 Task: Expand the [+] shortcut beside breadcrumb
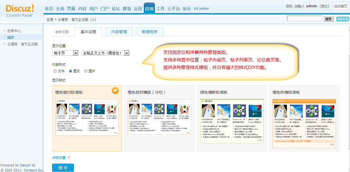point(93,20)
